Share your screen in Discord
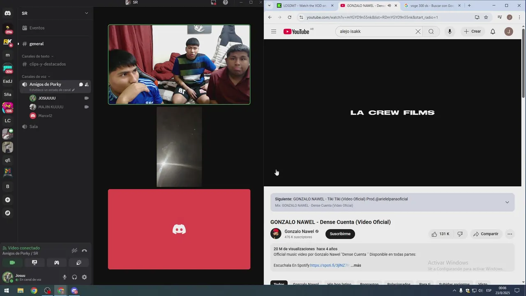The width and height of the screenshot is (526, 296). [35, 262]
